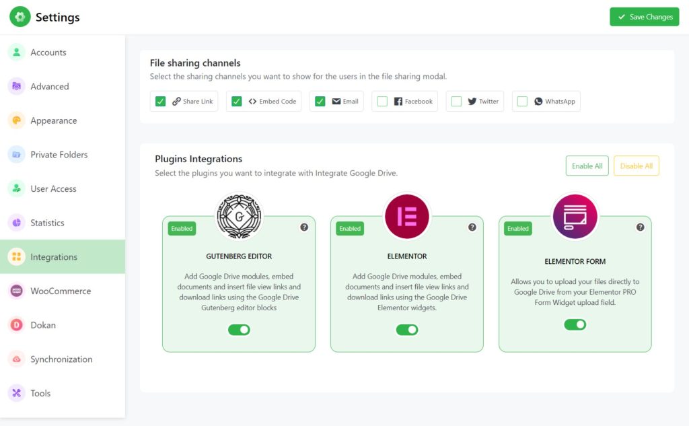
Task: Click the Synchronization cloud icon
Action: [x=17, y=359]
